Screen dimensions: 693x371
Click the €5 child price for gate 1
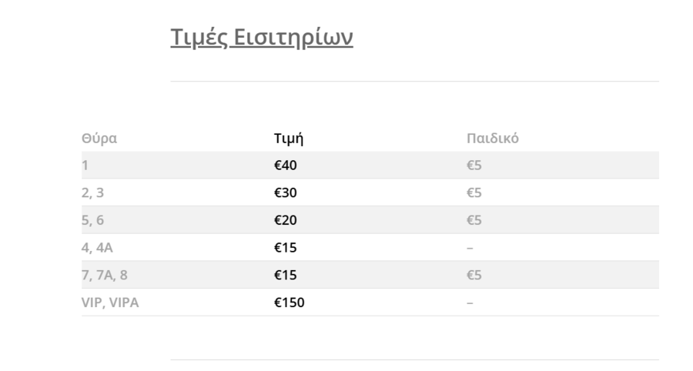(474, 165)
